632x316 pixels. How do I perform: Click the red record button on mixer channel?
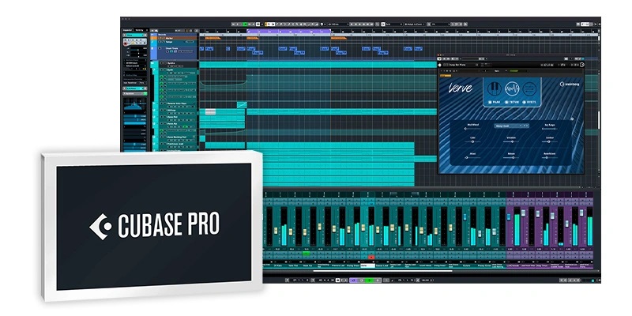click(371, 258)
